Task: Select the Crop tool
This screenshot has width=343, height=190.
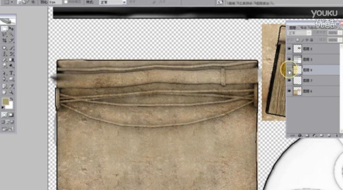Action: (x=4, y=40)
